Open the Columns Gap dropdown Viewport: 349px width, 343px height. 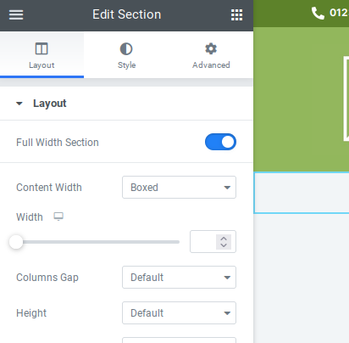tap(179, 278)
